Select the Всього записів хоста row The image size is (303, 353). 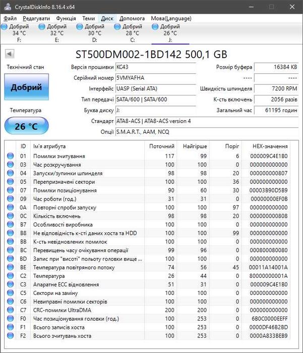pyautogui.click(x=147, y=327)
